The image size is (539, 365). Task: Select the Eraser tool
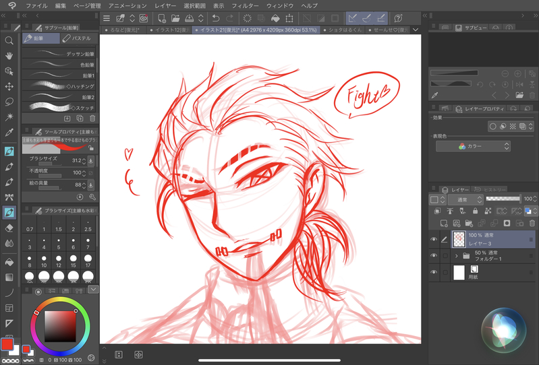point(9,228)
